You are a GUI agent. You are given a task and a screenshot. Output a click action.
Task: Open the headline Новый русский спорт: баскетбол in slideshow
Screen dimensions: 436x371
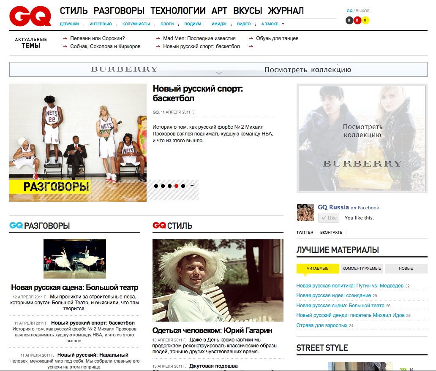(198, 93)
